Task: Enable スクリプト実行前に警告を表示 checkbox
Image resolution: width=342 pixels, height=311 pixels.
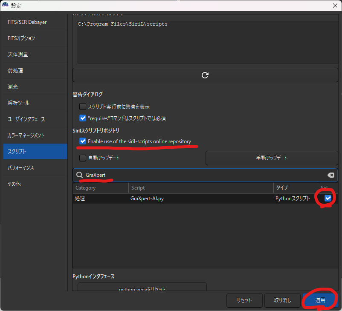Action: [83, 107]
